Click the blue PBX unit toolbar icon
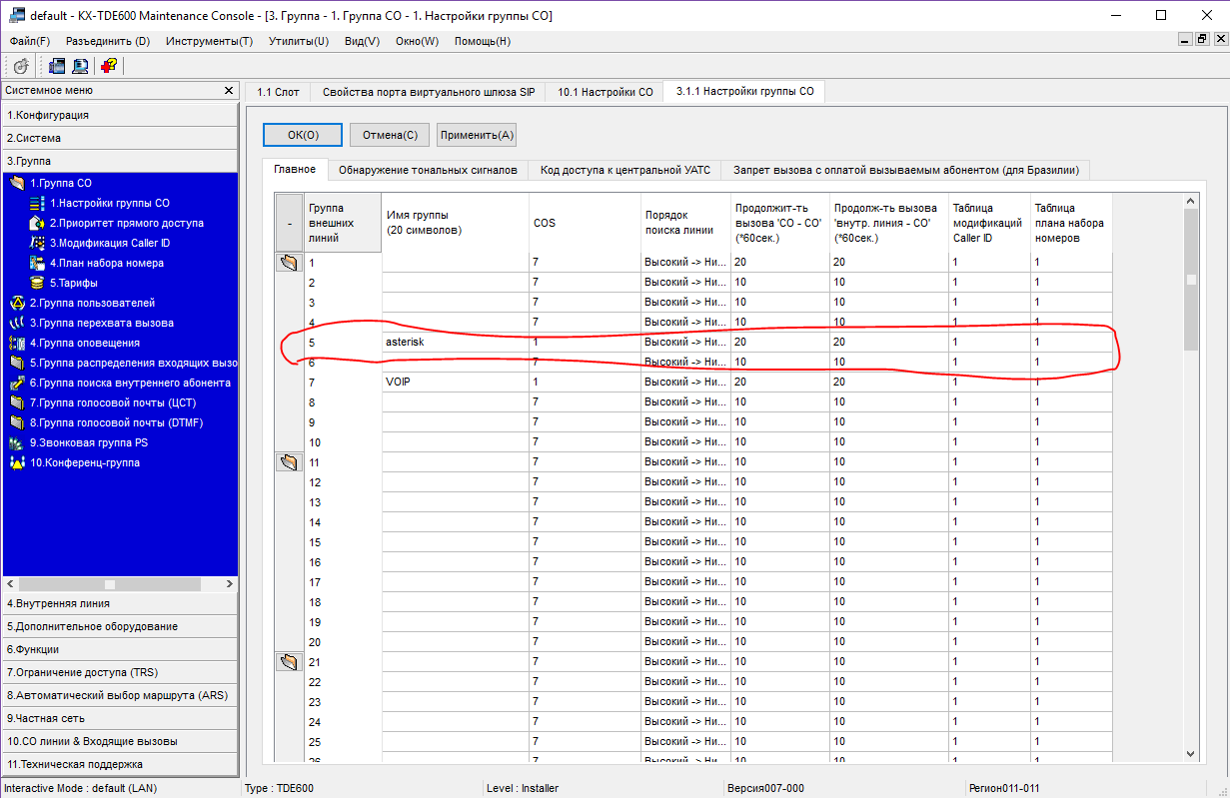Screen dimensions: 1230x798 [57, 66]
